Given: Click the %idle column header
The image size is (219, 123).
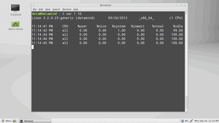Looking at the screenshot, I should [x=178, y=26].
